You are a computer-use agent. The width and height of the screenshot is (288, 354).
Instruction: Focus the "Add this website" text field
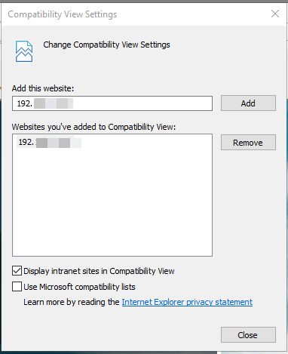tap(112, 103)
